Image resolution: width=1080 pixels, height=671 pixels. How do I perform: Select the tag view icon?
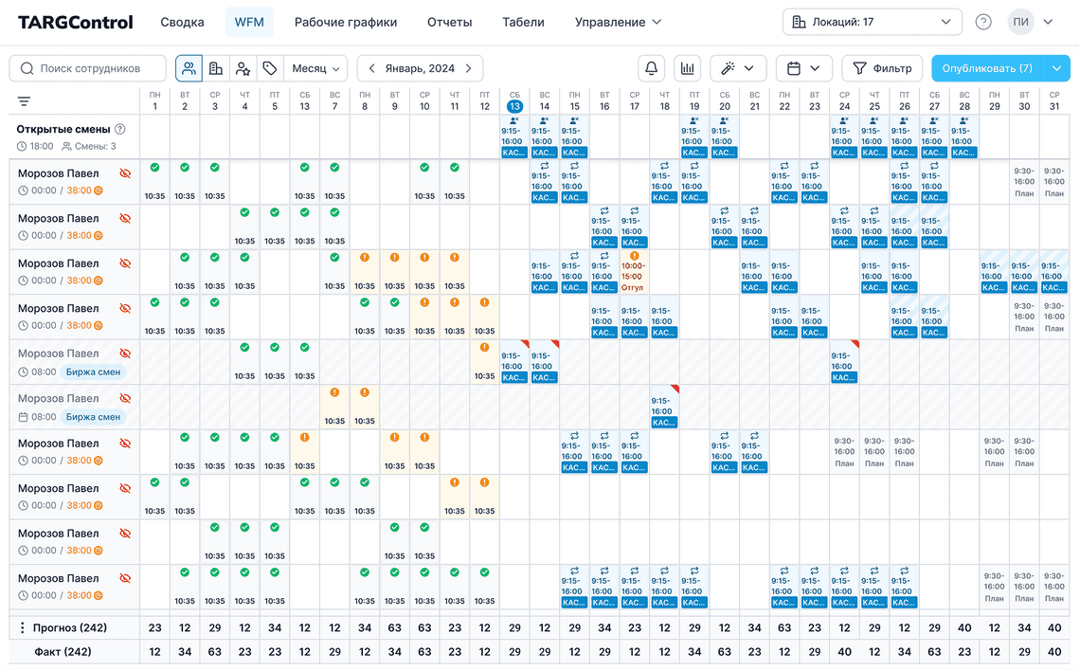tap(270, 68)
